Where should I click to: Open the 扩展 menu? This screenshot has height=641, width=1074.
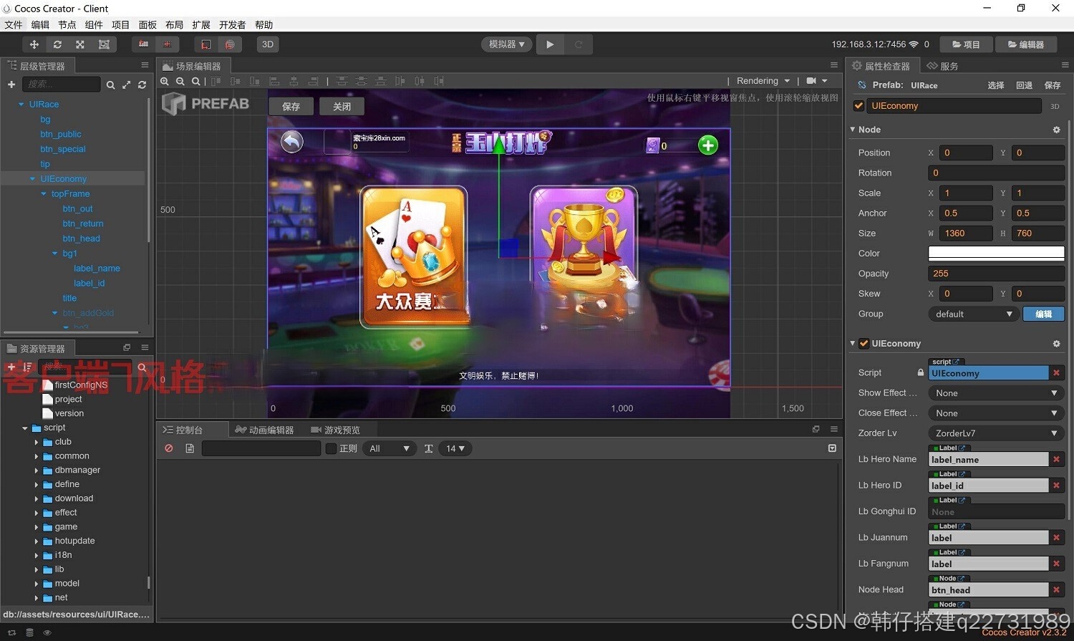pos(201,24)
